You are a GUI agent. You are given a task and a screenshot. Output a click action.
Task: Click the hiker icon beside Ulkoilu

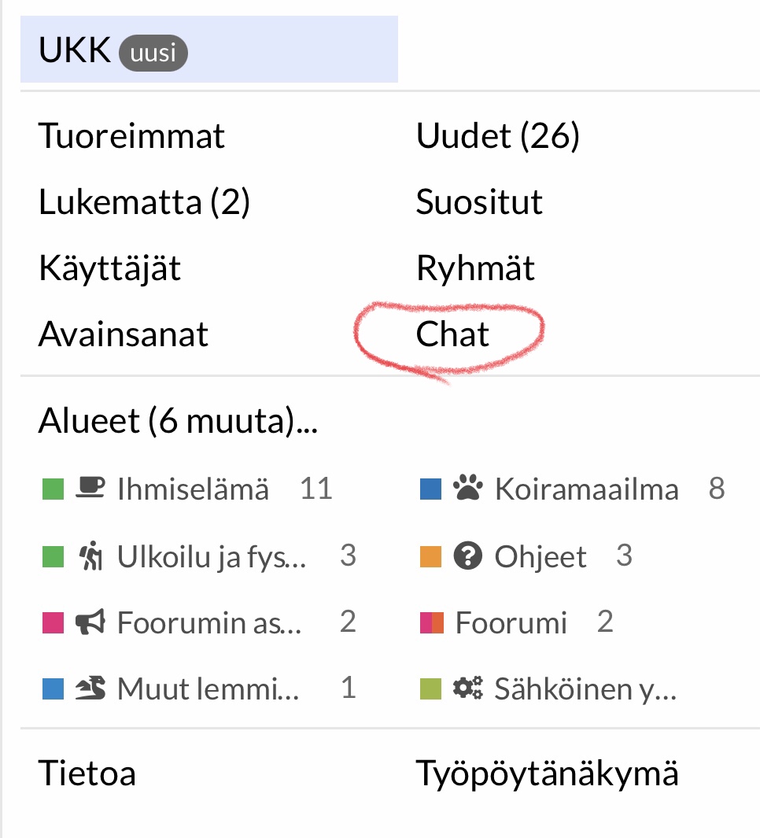coord(90,556)
